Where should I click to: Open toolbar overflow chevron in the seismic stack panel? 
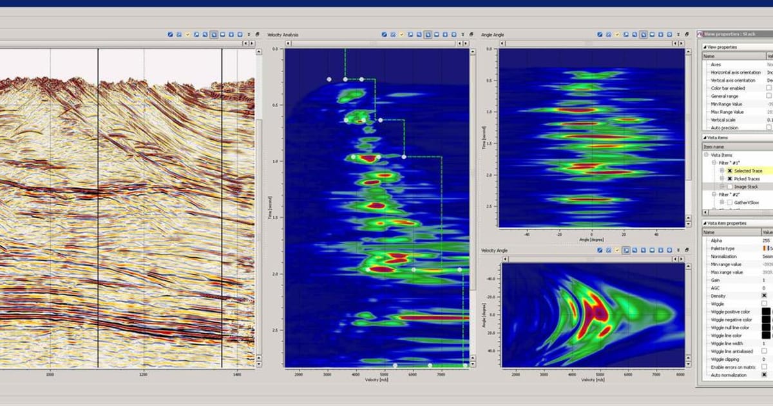click(247, 34)
